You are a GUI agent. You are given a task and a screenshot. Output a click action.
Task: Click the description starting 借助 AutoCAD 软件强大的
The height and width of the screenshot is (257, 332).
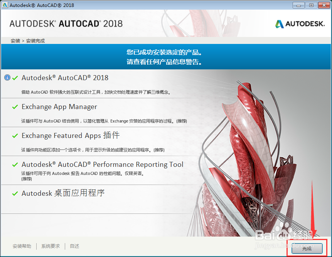pyautogui.click(x=96, y=92)
